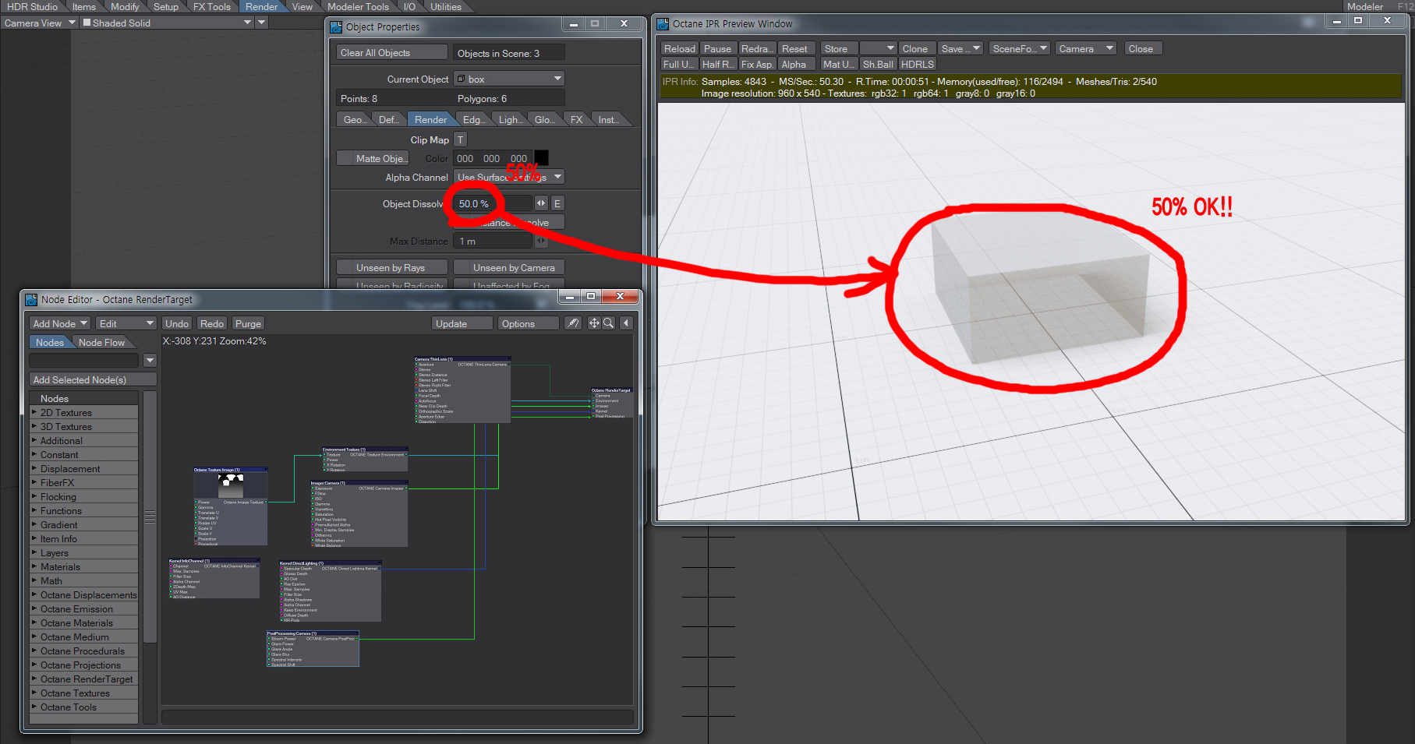Expand the Octane RenderTarget category
The image size is (1415, 744).
tap(34, 679)
